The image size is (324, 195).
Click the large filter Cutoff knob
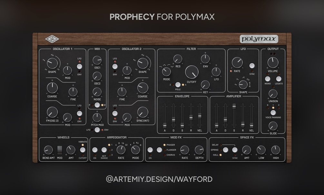click(x=192, y=72)
